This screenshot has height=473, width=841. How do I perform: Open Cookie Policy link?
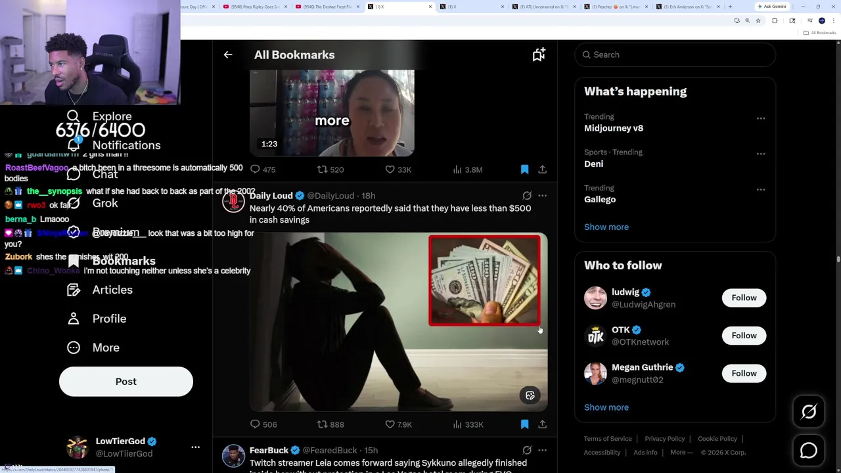(717, 439)
